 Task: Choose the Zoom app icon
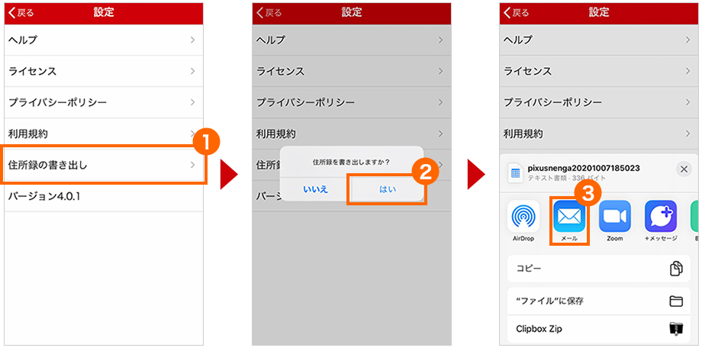point(614,216)
